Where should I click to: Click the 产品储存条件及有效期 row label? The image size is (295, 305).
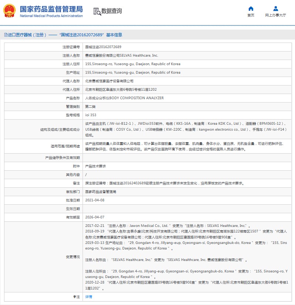point(63,158)
